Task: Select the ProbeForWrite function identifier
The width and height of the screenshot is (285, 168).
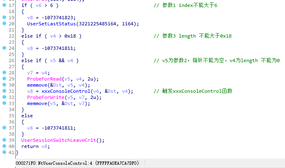Action: point(46,97)
